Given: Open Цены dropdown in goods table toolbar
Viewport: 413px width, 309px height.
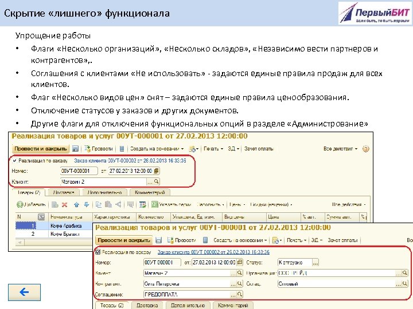Looking at the screenshot, I should coord(237,204).
